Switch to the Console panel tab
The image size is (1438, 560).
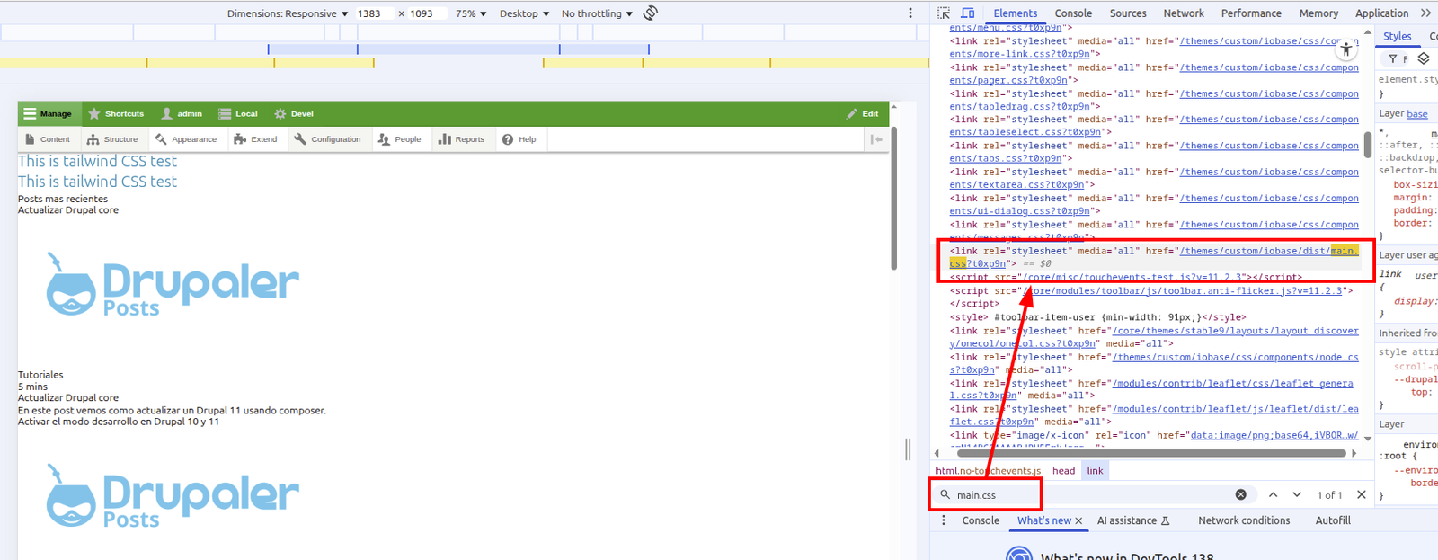[x=1073, y=13]
